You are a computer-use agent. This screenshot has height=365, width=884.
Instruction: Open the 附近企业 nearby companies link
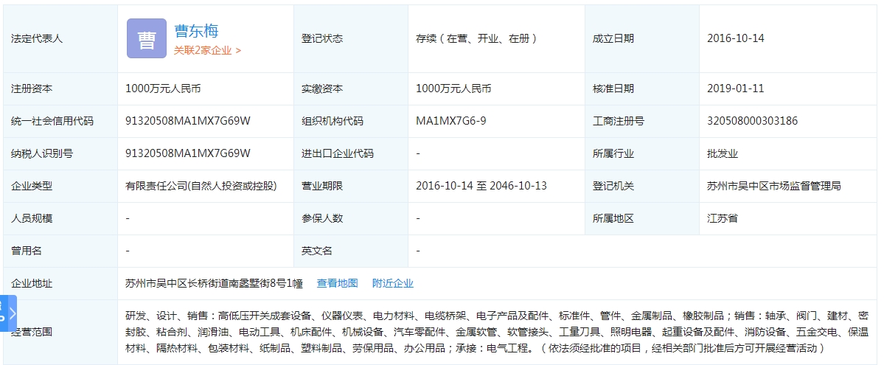point(392,283)
